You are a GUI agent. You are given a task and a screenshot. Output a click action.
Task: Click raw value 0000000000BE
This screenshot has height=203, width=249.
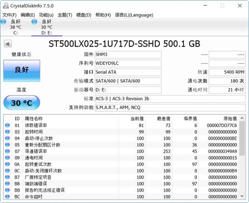tap(222, 138)
